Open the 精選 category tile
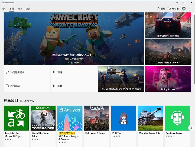 coord(74,72)
